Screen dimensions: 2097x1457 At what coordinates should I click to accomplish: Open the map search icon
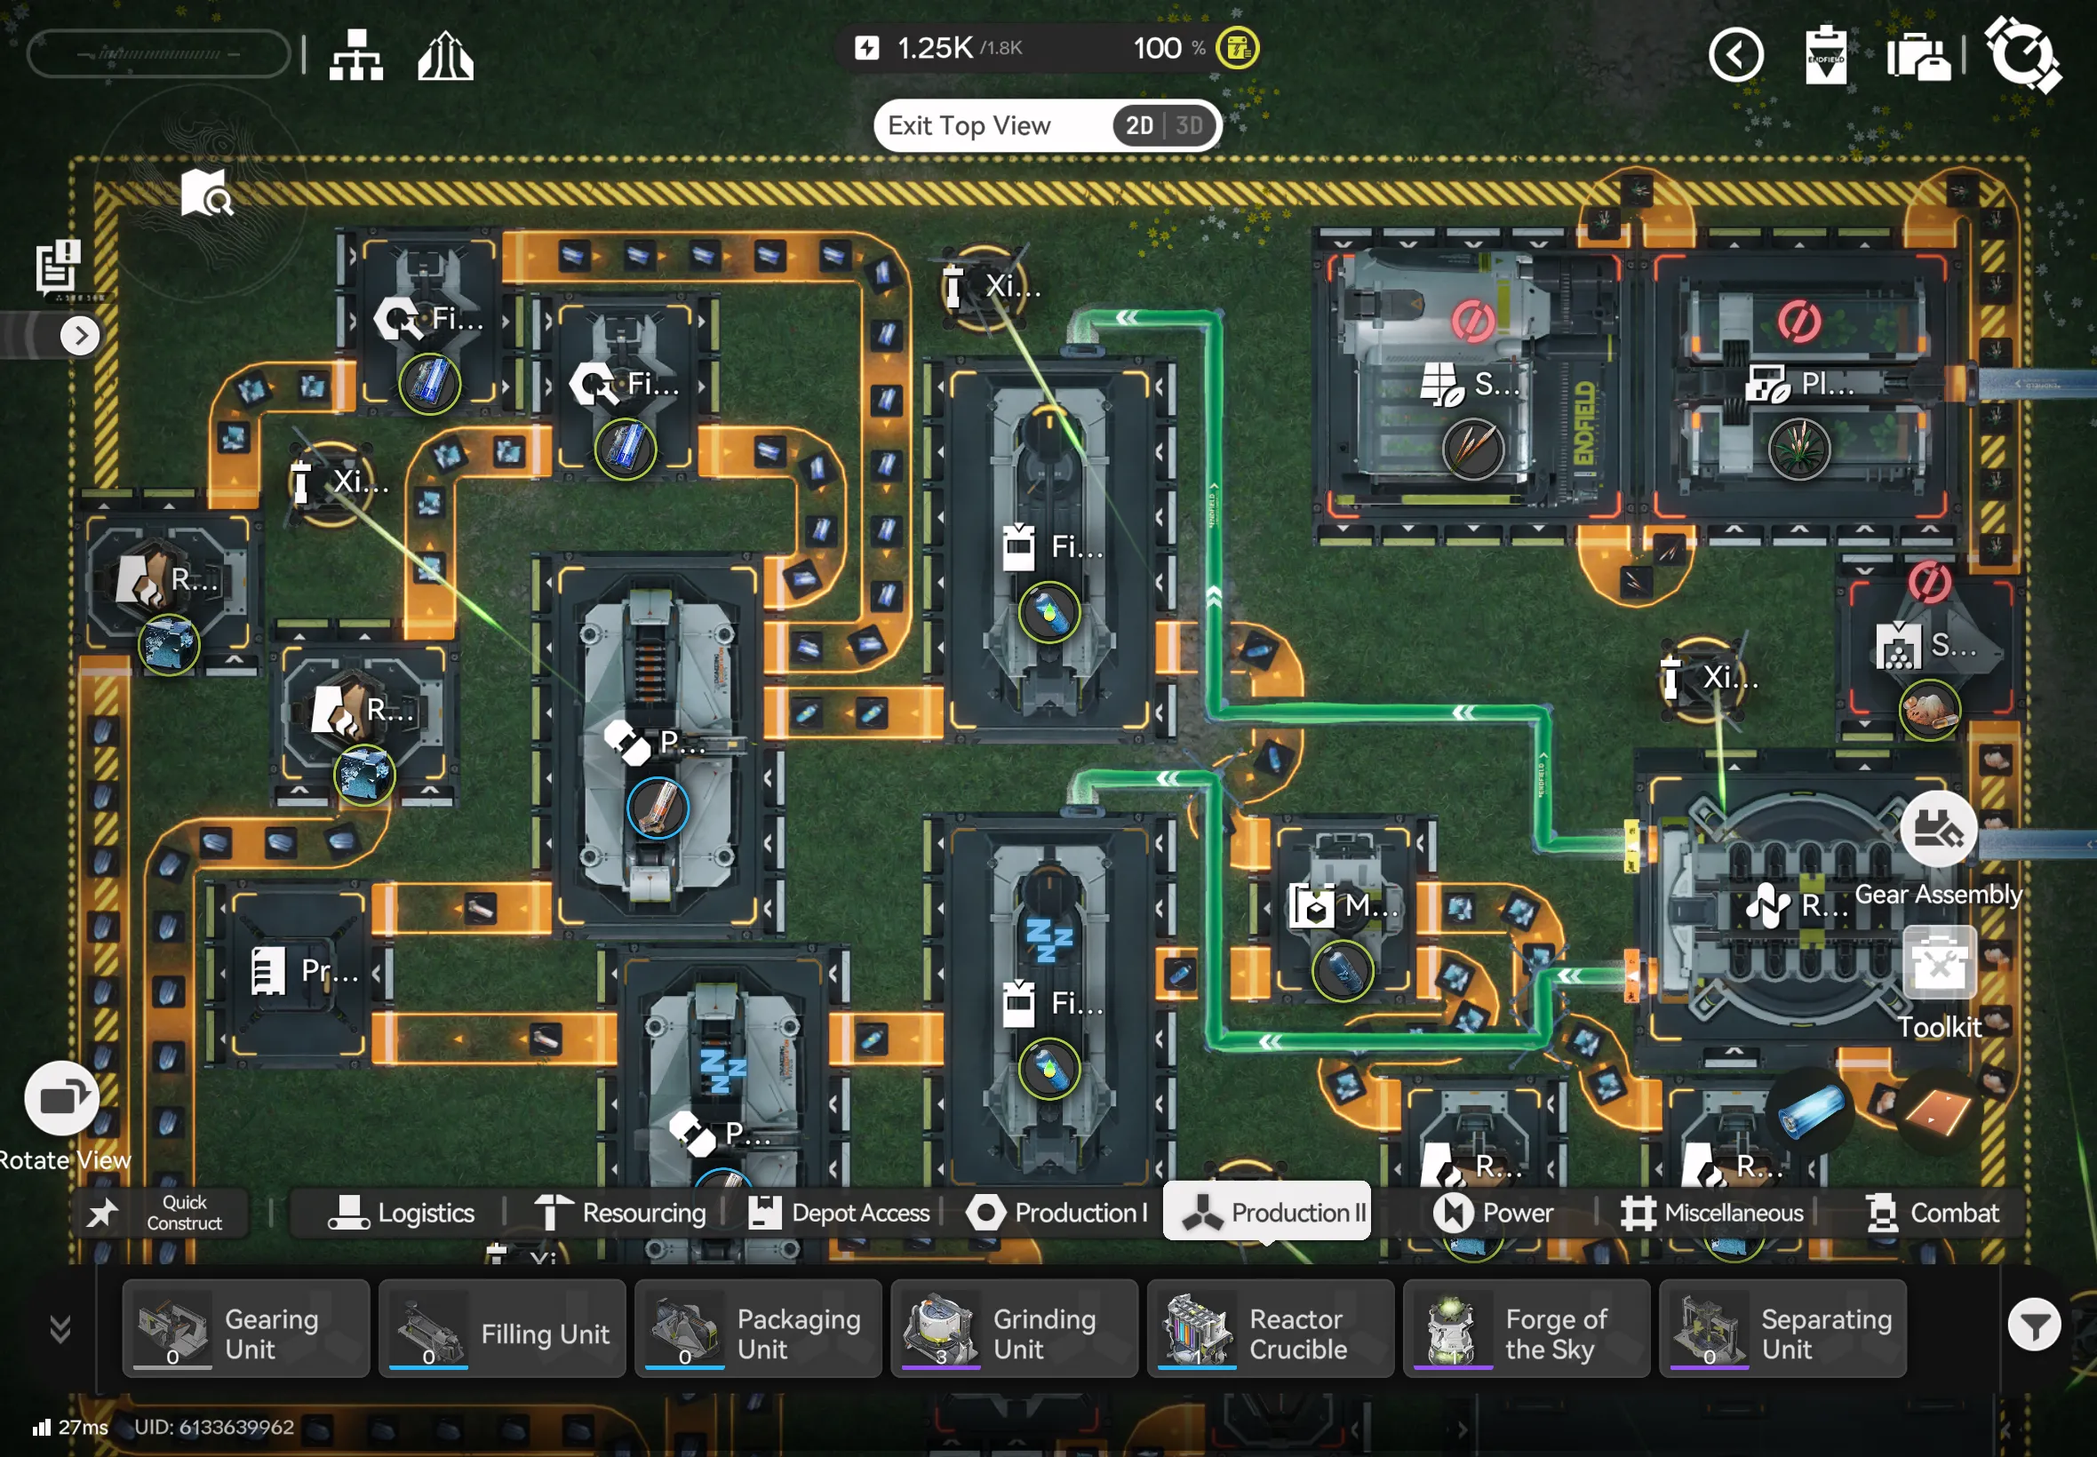point(206,192)
